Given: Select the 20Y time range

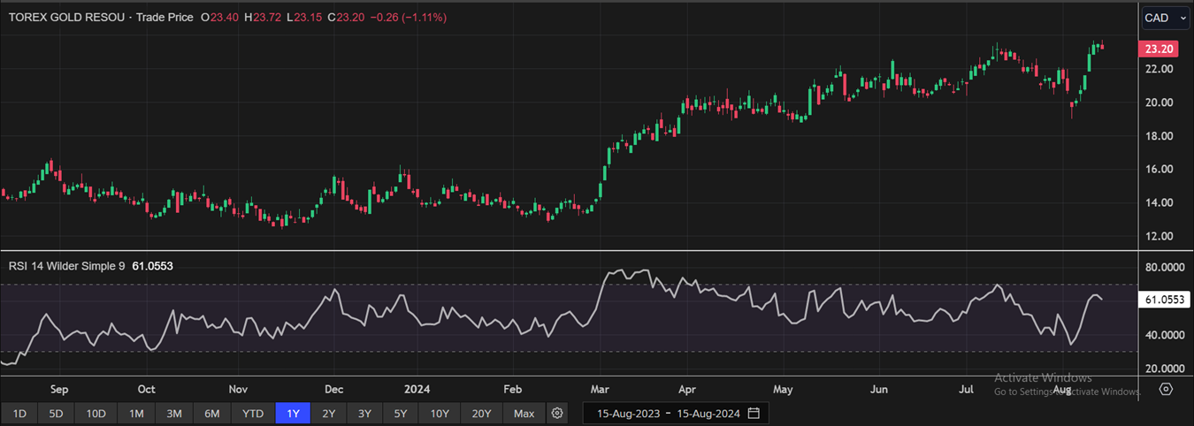Looking at the screenshot, I should pyautogui.click(x=481, y=413).
